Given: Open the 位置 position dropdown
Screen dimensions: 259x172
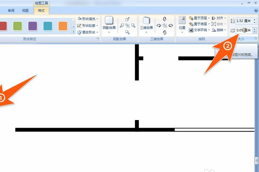Looking at the screenshot, I should (x=182, y=25).
